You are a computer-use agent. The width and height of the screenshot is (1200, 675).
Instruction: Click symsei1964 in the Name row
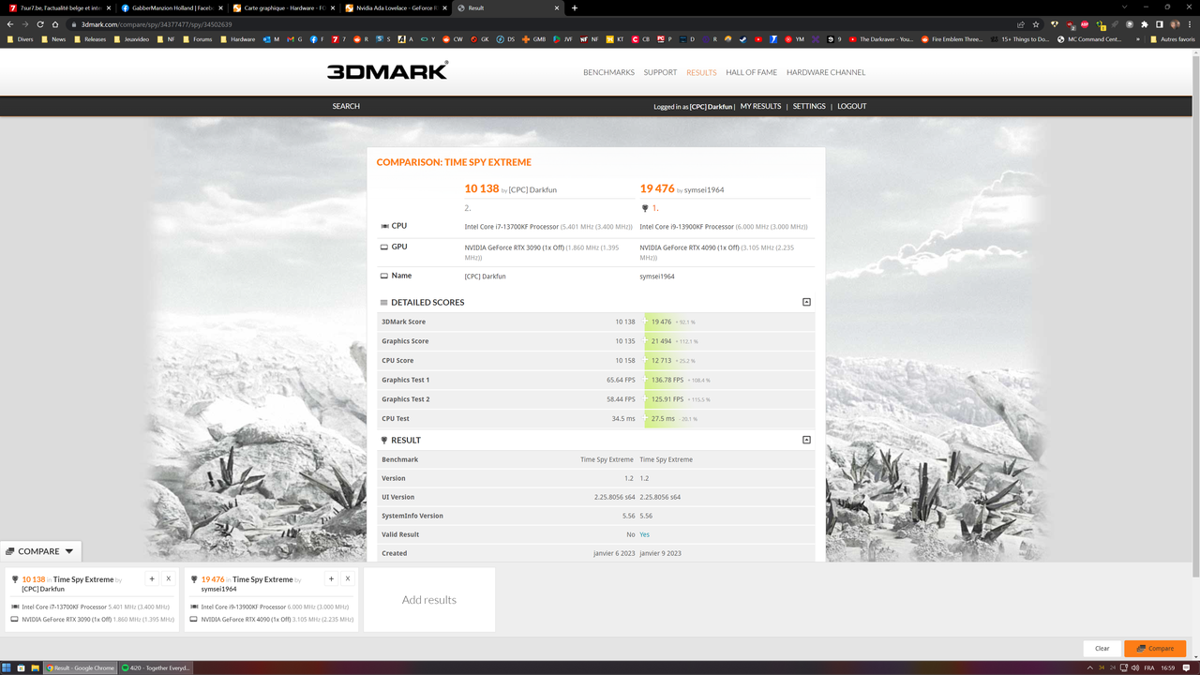point(657,277)
